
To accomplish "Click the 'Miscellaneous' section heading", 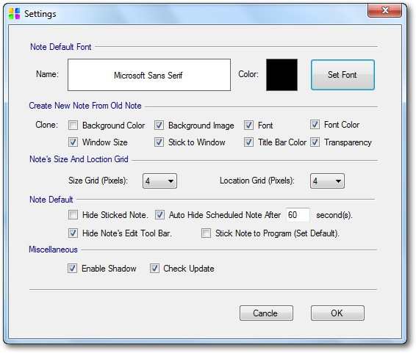I will pos(53,250).
